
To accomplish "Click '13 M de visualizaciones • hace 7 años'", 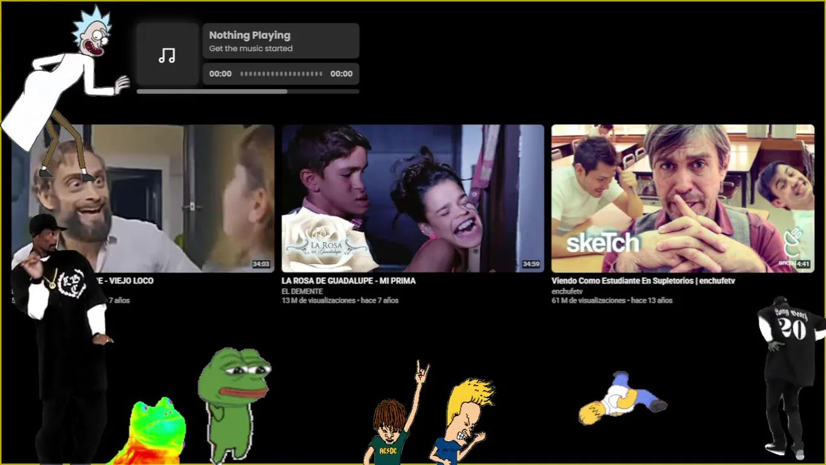I will [x=340, y=301].
